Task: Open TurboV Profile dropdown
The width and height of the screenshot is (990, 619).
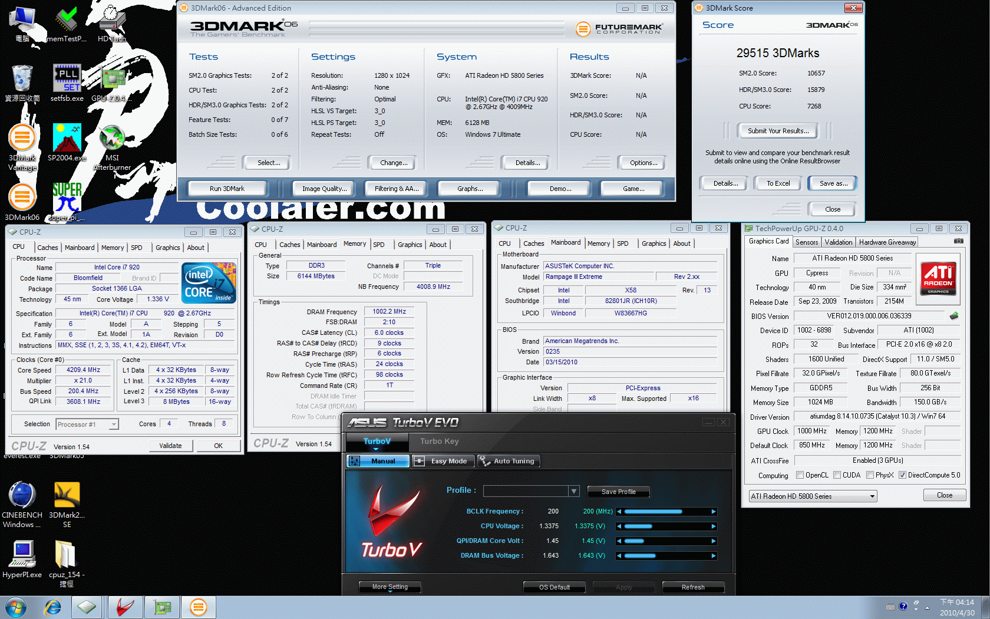Action: pos(574,491)
